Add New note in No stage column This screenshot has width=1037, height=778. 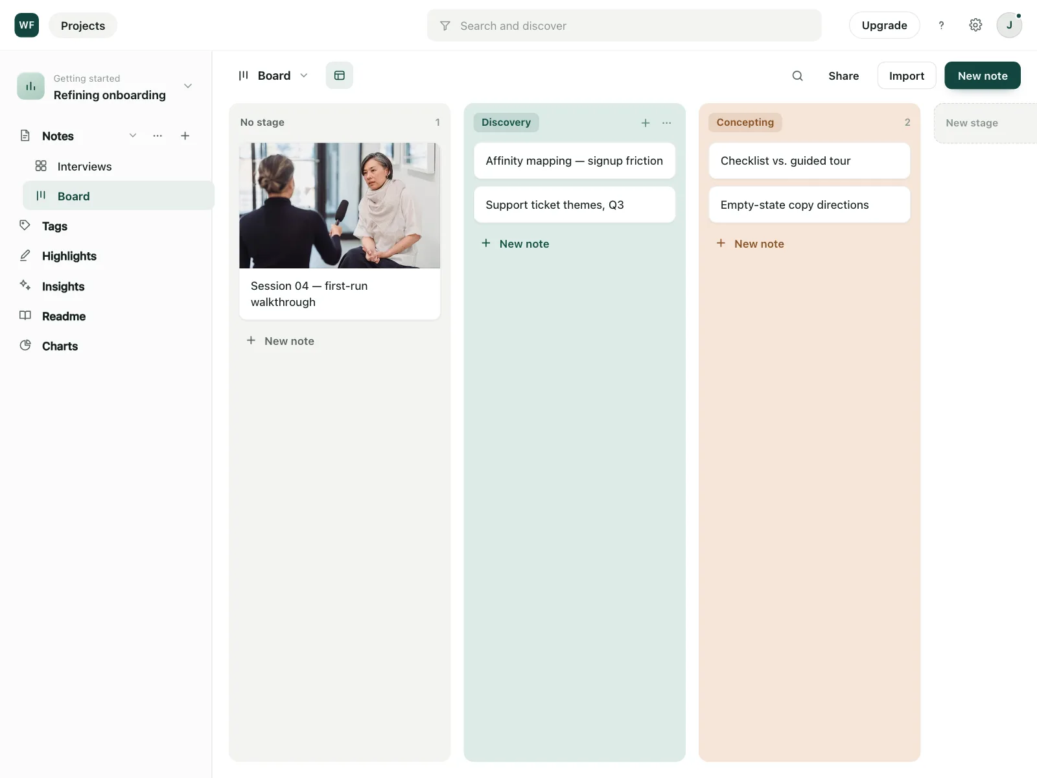coord(280,341)
